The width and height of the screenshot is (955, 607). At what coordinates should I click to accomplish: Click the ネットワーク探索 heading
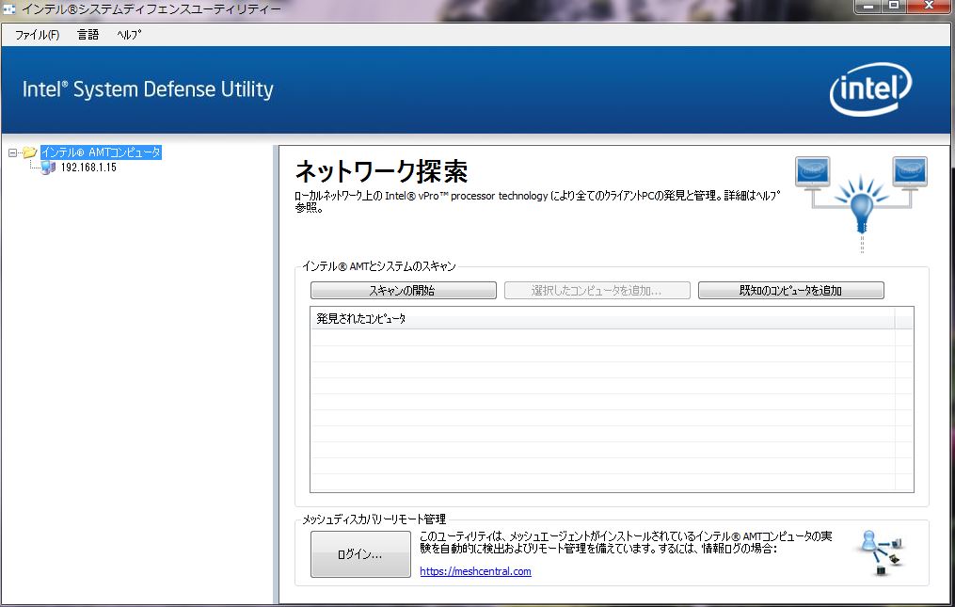pyautogui.click(x=381, y=171)
